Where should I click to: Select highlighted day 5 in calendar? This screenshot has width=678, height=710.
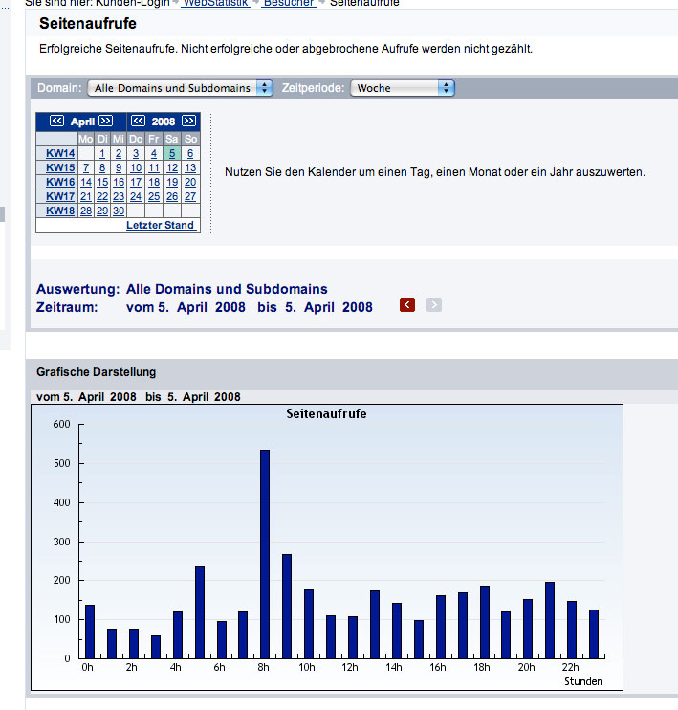point(171,153)
